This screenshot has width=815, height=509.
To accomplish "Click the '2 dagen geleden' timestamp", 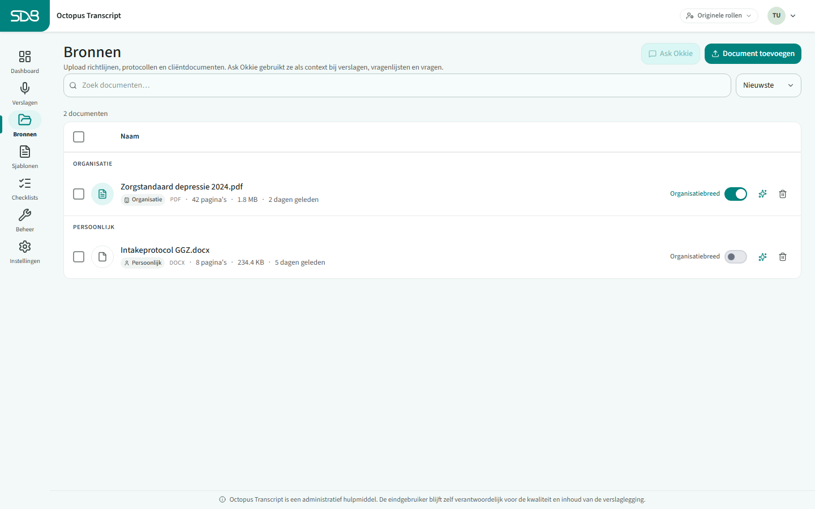I will [x=293, y=200].
